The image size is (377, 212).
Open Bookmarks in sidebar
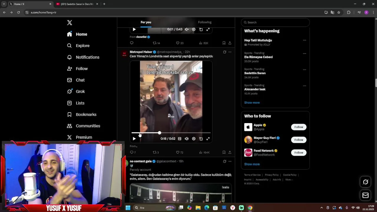[x=82, y=115]
